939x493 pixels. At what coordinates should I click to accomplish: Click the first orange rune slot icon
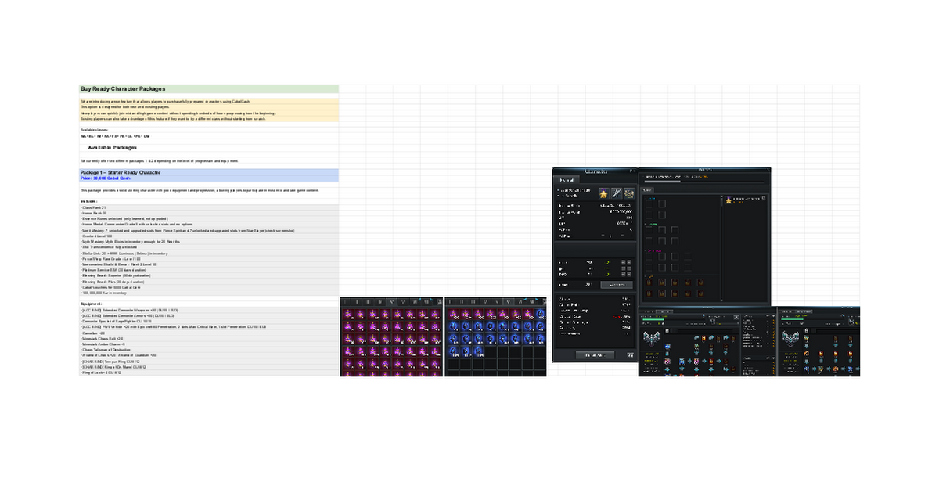(649, 282)
